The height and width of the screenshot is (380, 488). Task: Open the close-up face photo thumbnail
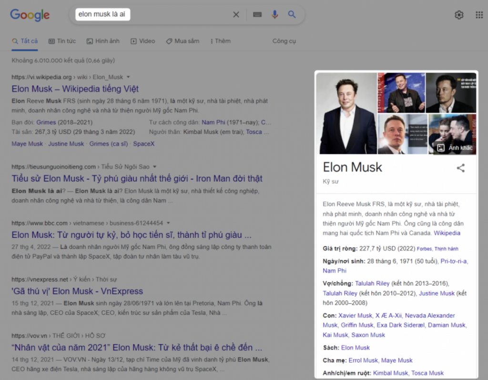(x=402, y=134)
